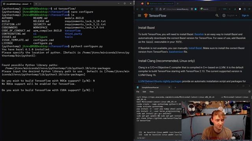Image resolution: width=252 pixels, height=141 pixels.
Task: Click 'conda activate pythontemp' line in Notepad
Action: (x=150, y=106)
